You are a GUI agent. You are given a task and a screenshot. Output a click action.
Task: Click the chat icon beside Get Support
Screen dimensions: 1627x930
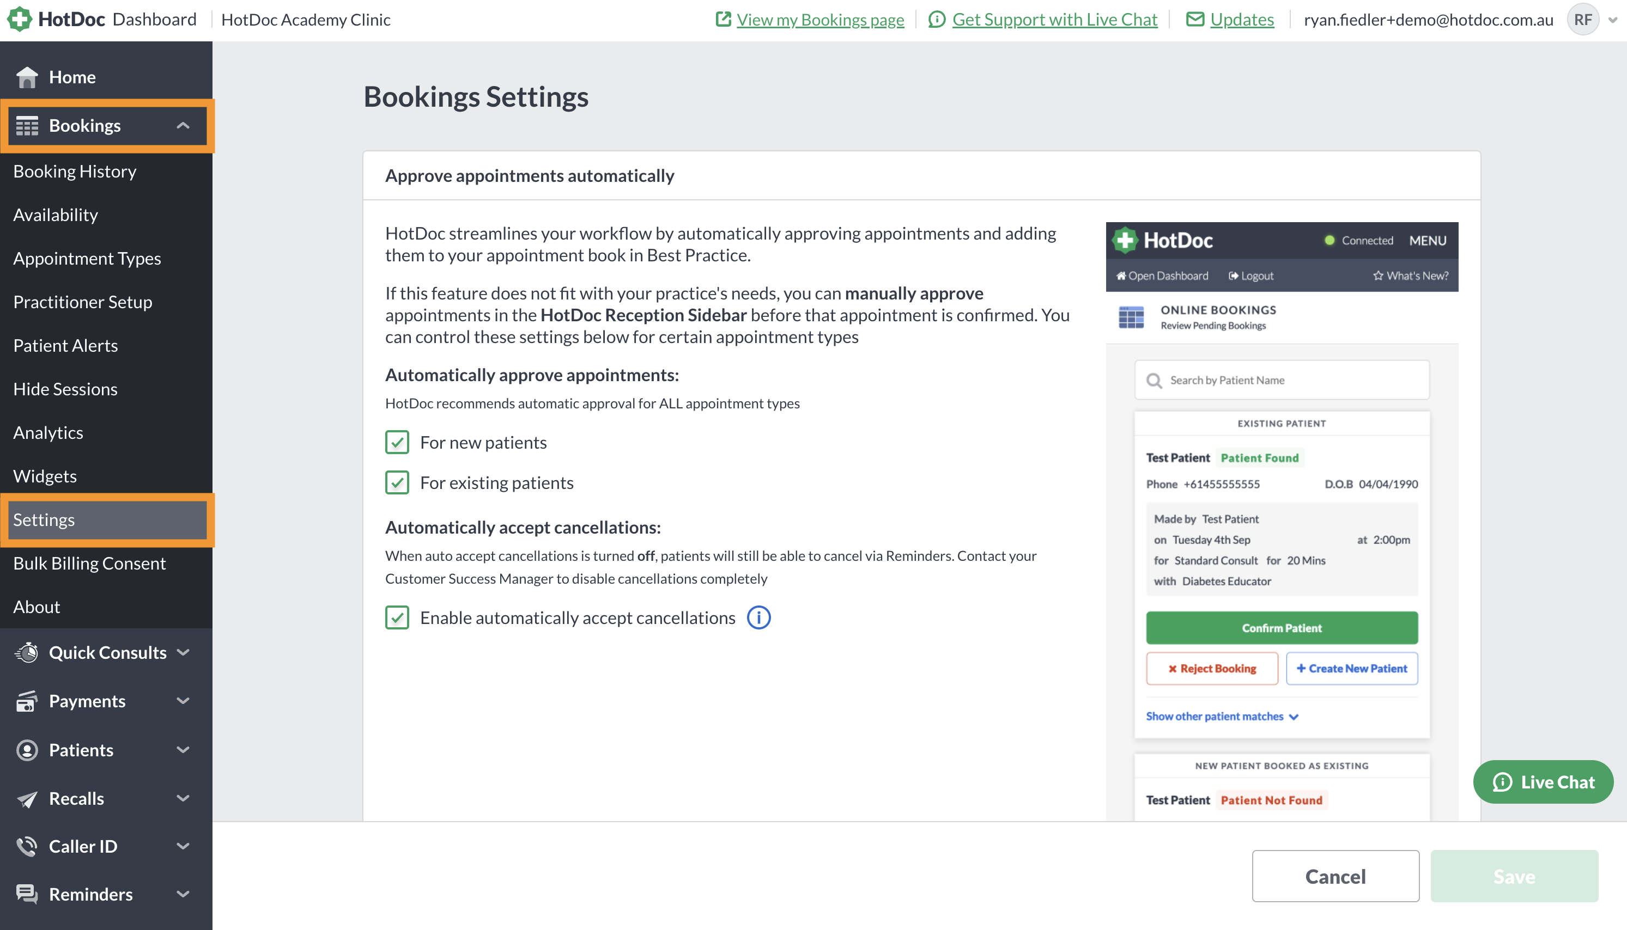[936, 19]
